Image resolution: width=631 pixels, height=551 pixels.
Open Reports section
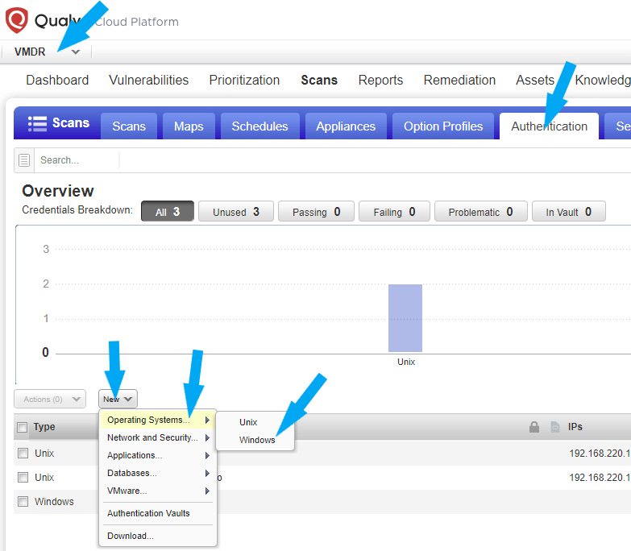[380, 80]
